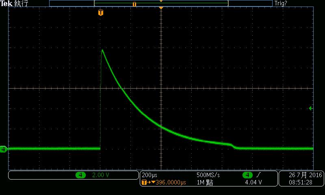This screenshot has height=195, width=325.
Task: Click the 4.04 V trigger level readout
Action: click(x=253, y=182)
